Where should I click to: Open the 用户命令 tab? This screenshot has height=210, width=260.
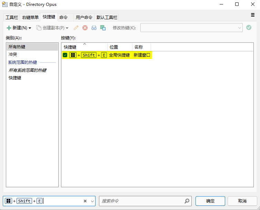[84, 18]
